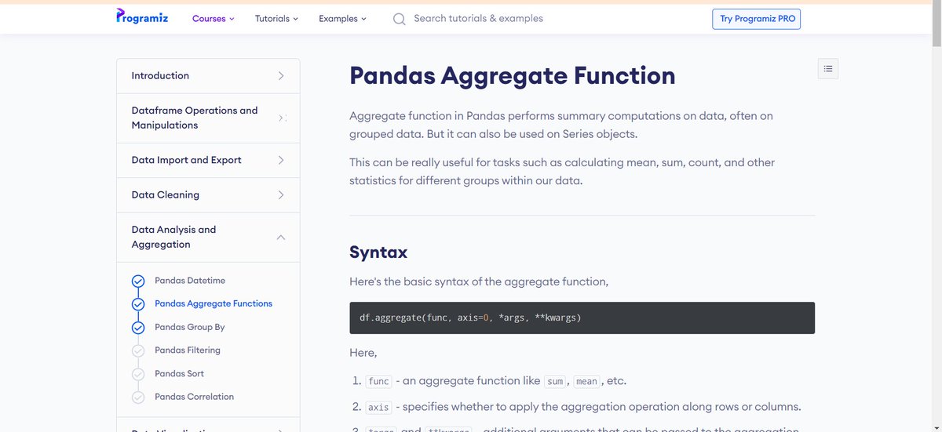Open the Pandas Filtering lesson
This screenshot has height=432, width=942.
coord(188,350)
